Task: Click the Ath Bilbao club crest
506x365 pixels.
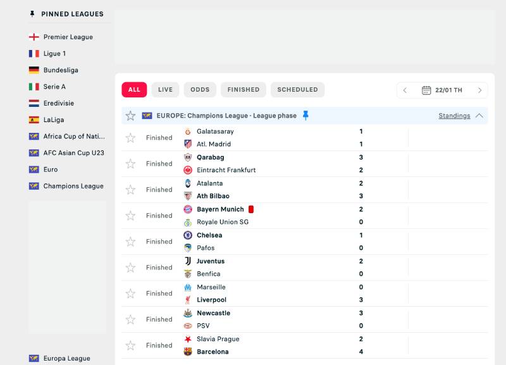Action: click(188, 196)
